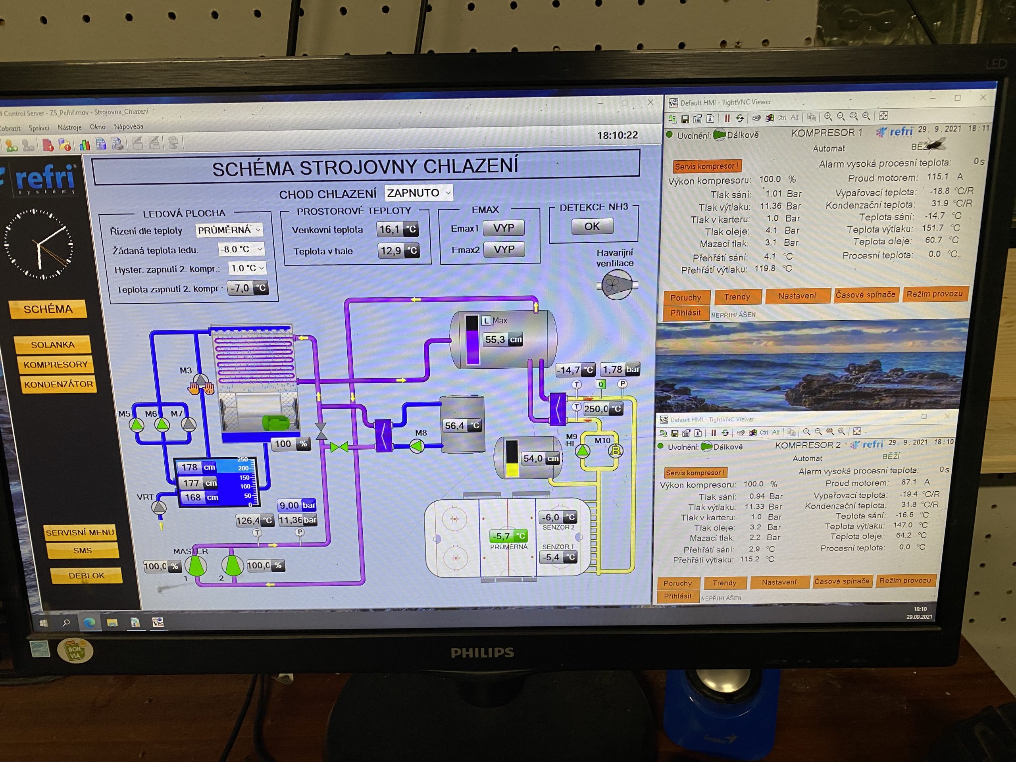Image resolution: width=1016 pixels, height=762 pixels.
Task: Click the green M9 HL pump symbol
Action: coord(582,451)
